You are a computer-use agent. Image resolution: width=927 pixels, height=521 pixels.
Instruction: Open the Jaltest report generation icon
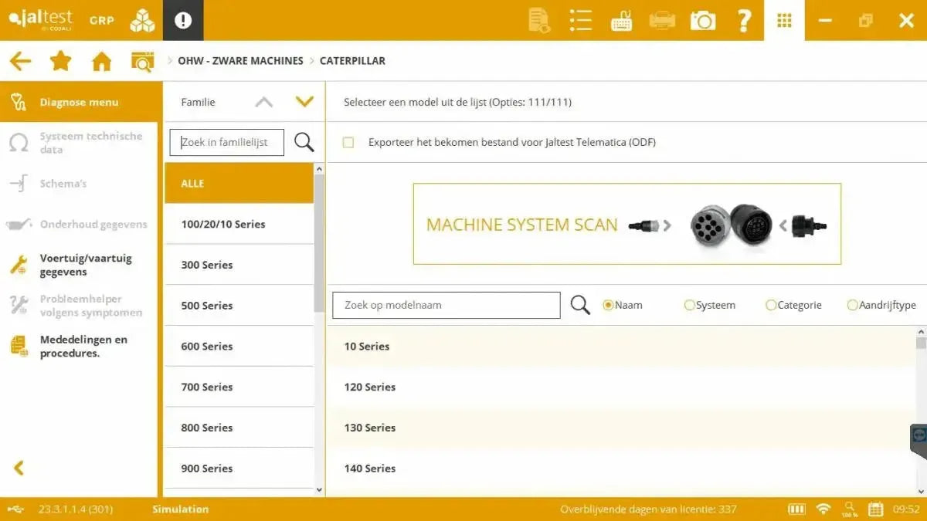[538, 19]
